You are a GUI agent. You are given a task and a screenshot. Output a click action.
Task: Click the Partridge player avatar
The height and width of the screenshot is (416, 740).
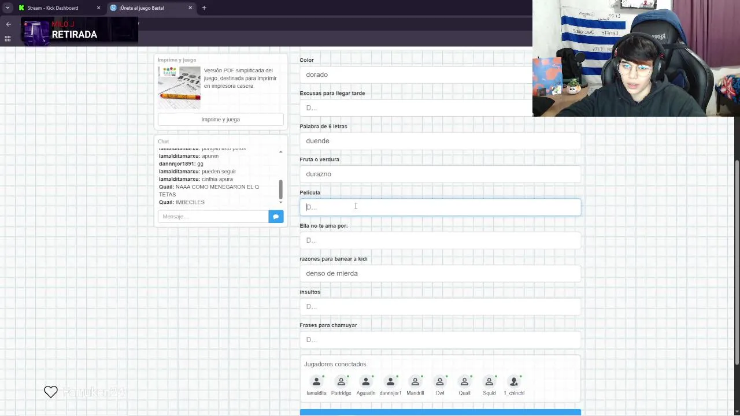pos(341,381)
